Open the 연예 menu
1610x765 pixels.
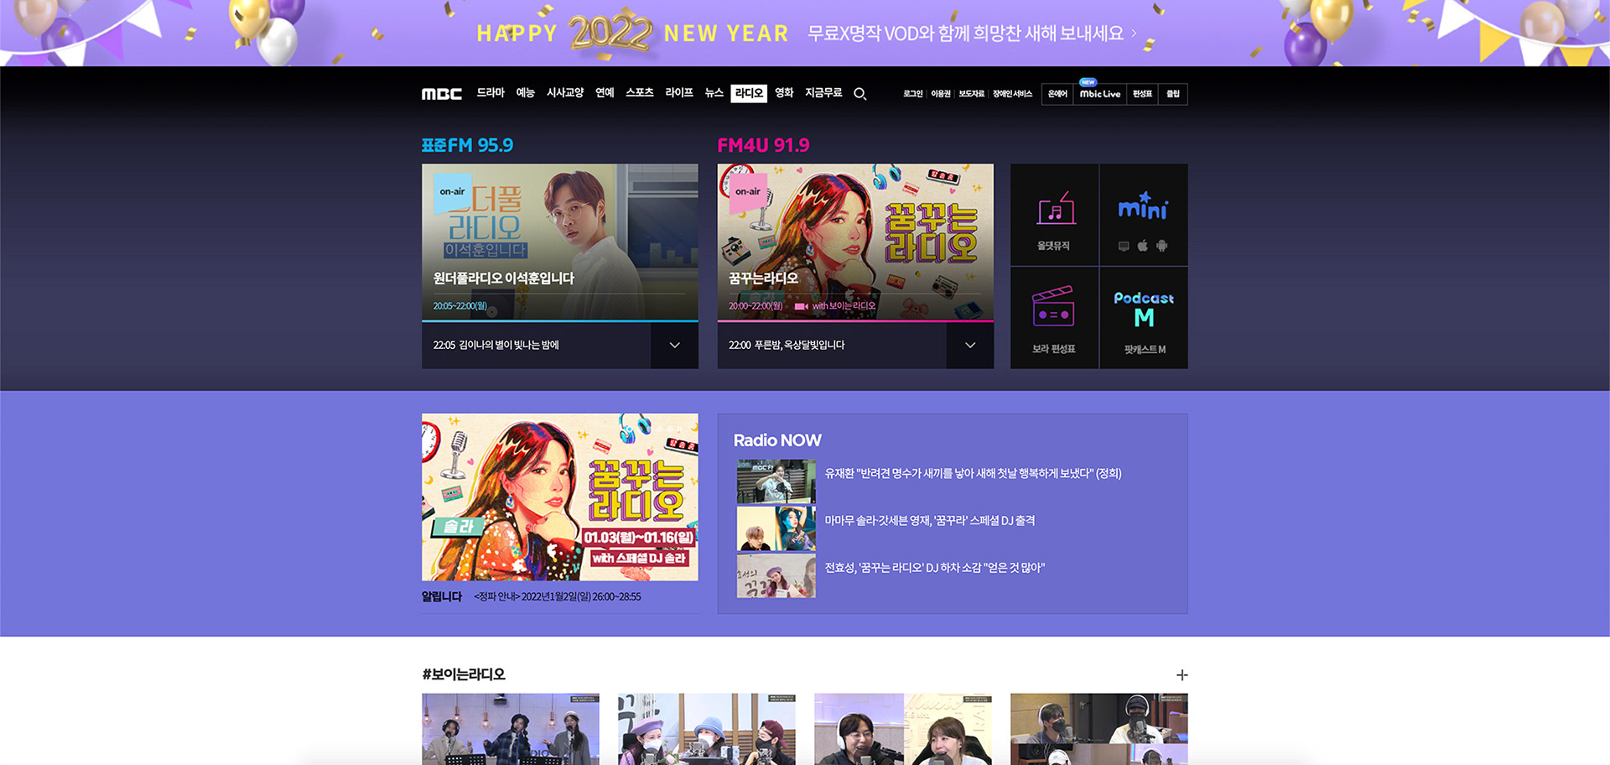605,93
